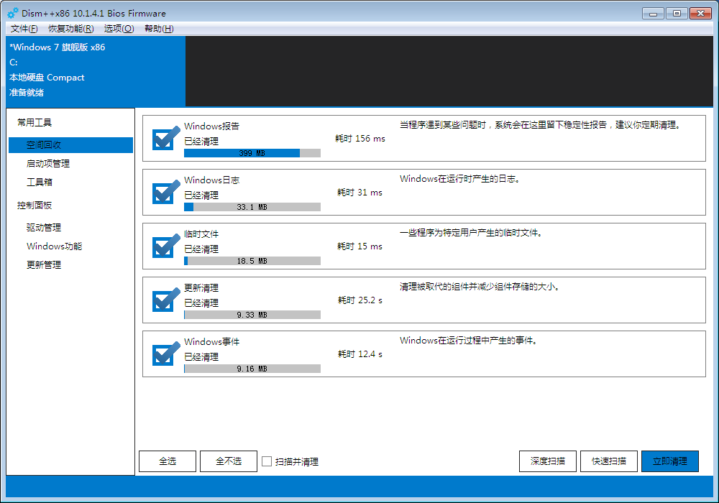The image size is (719, 503).
Task: Click the Dism++ gear icon in title bar
Action: point(13,13)
